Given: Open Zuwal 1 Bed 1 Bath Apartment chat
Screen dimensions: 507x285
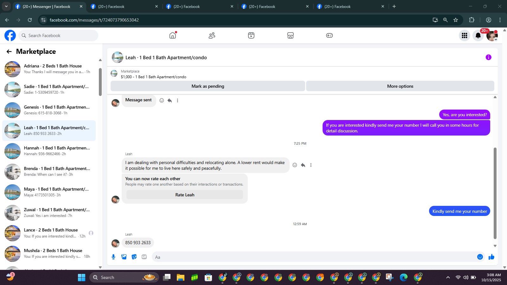Looking at the screenshot, I should point(49,212).
